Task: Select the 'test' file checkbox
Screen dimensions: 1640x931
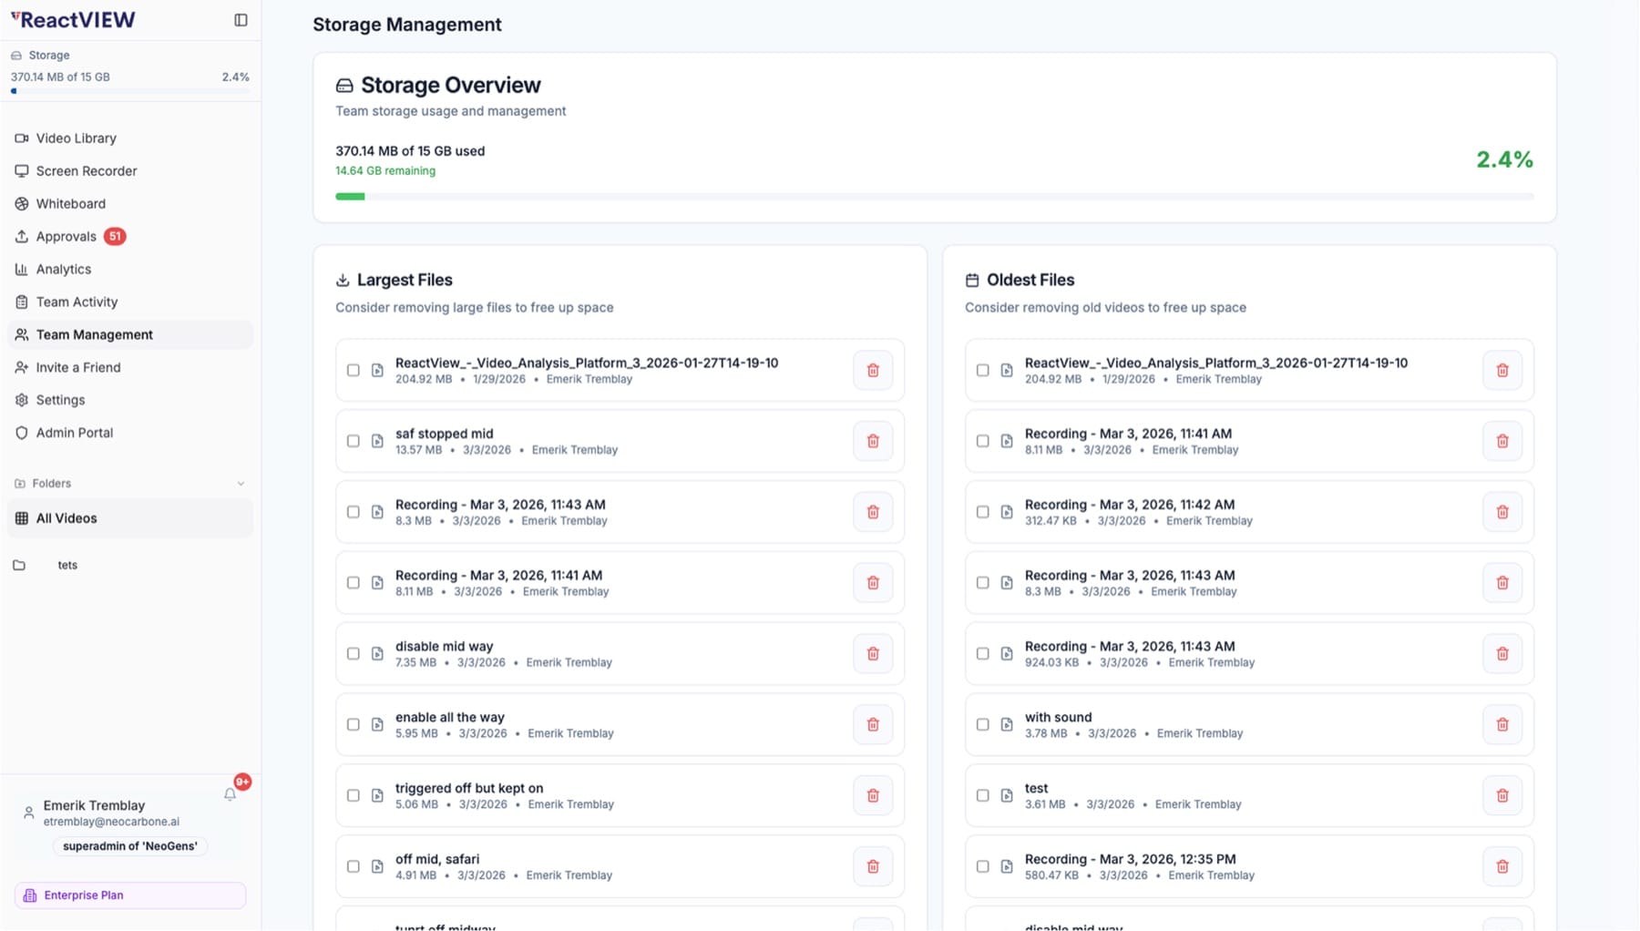Action: coord(983,796)
